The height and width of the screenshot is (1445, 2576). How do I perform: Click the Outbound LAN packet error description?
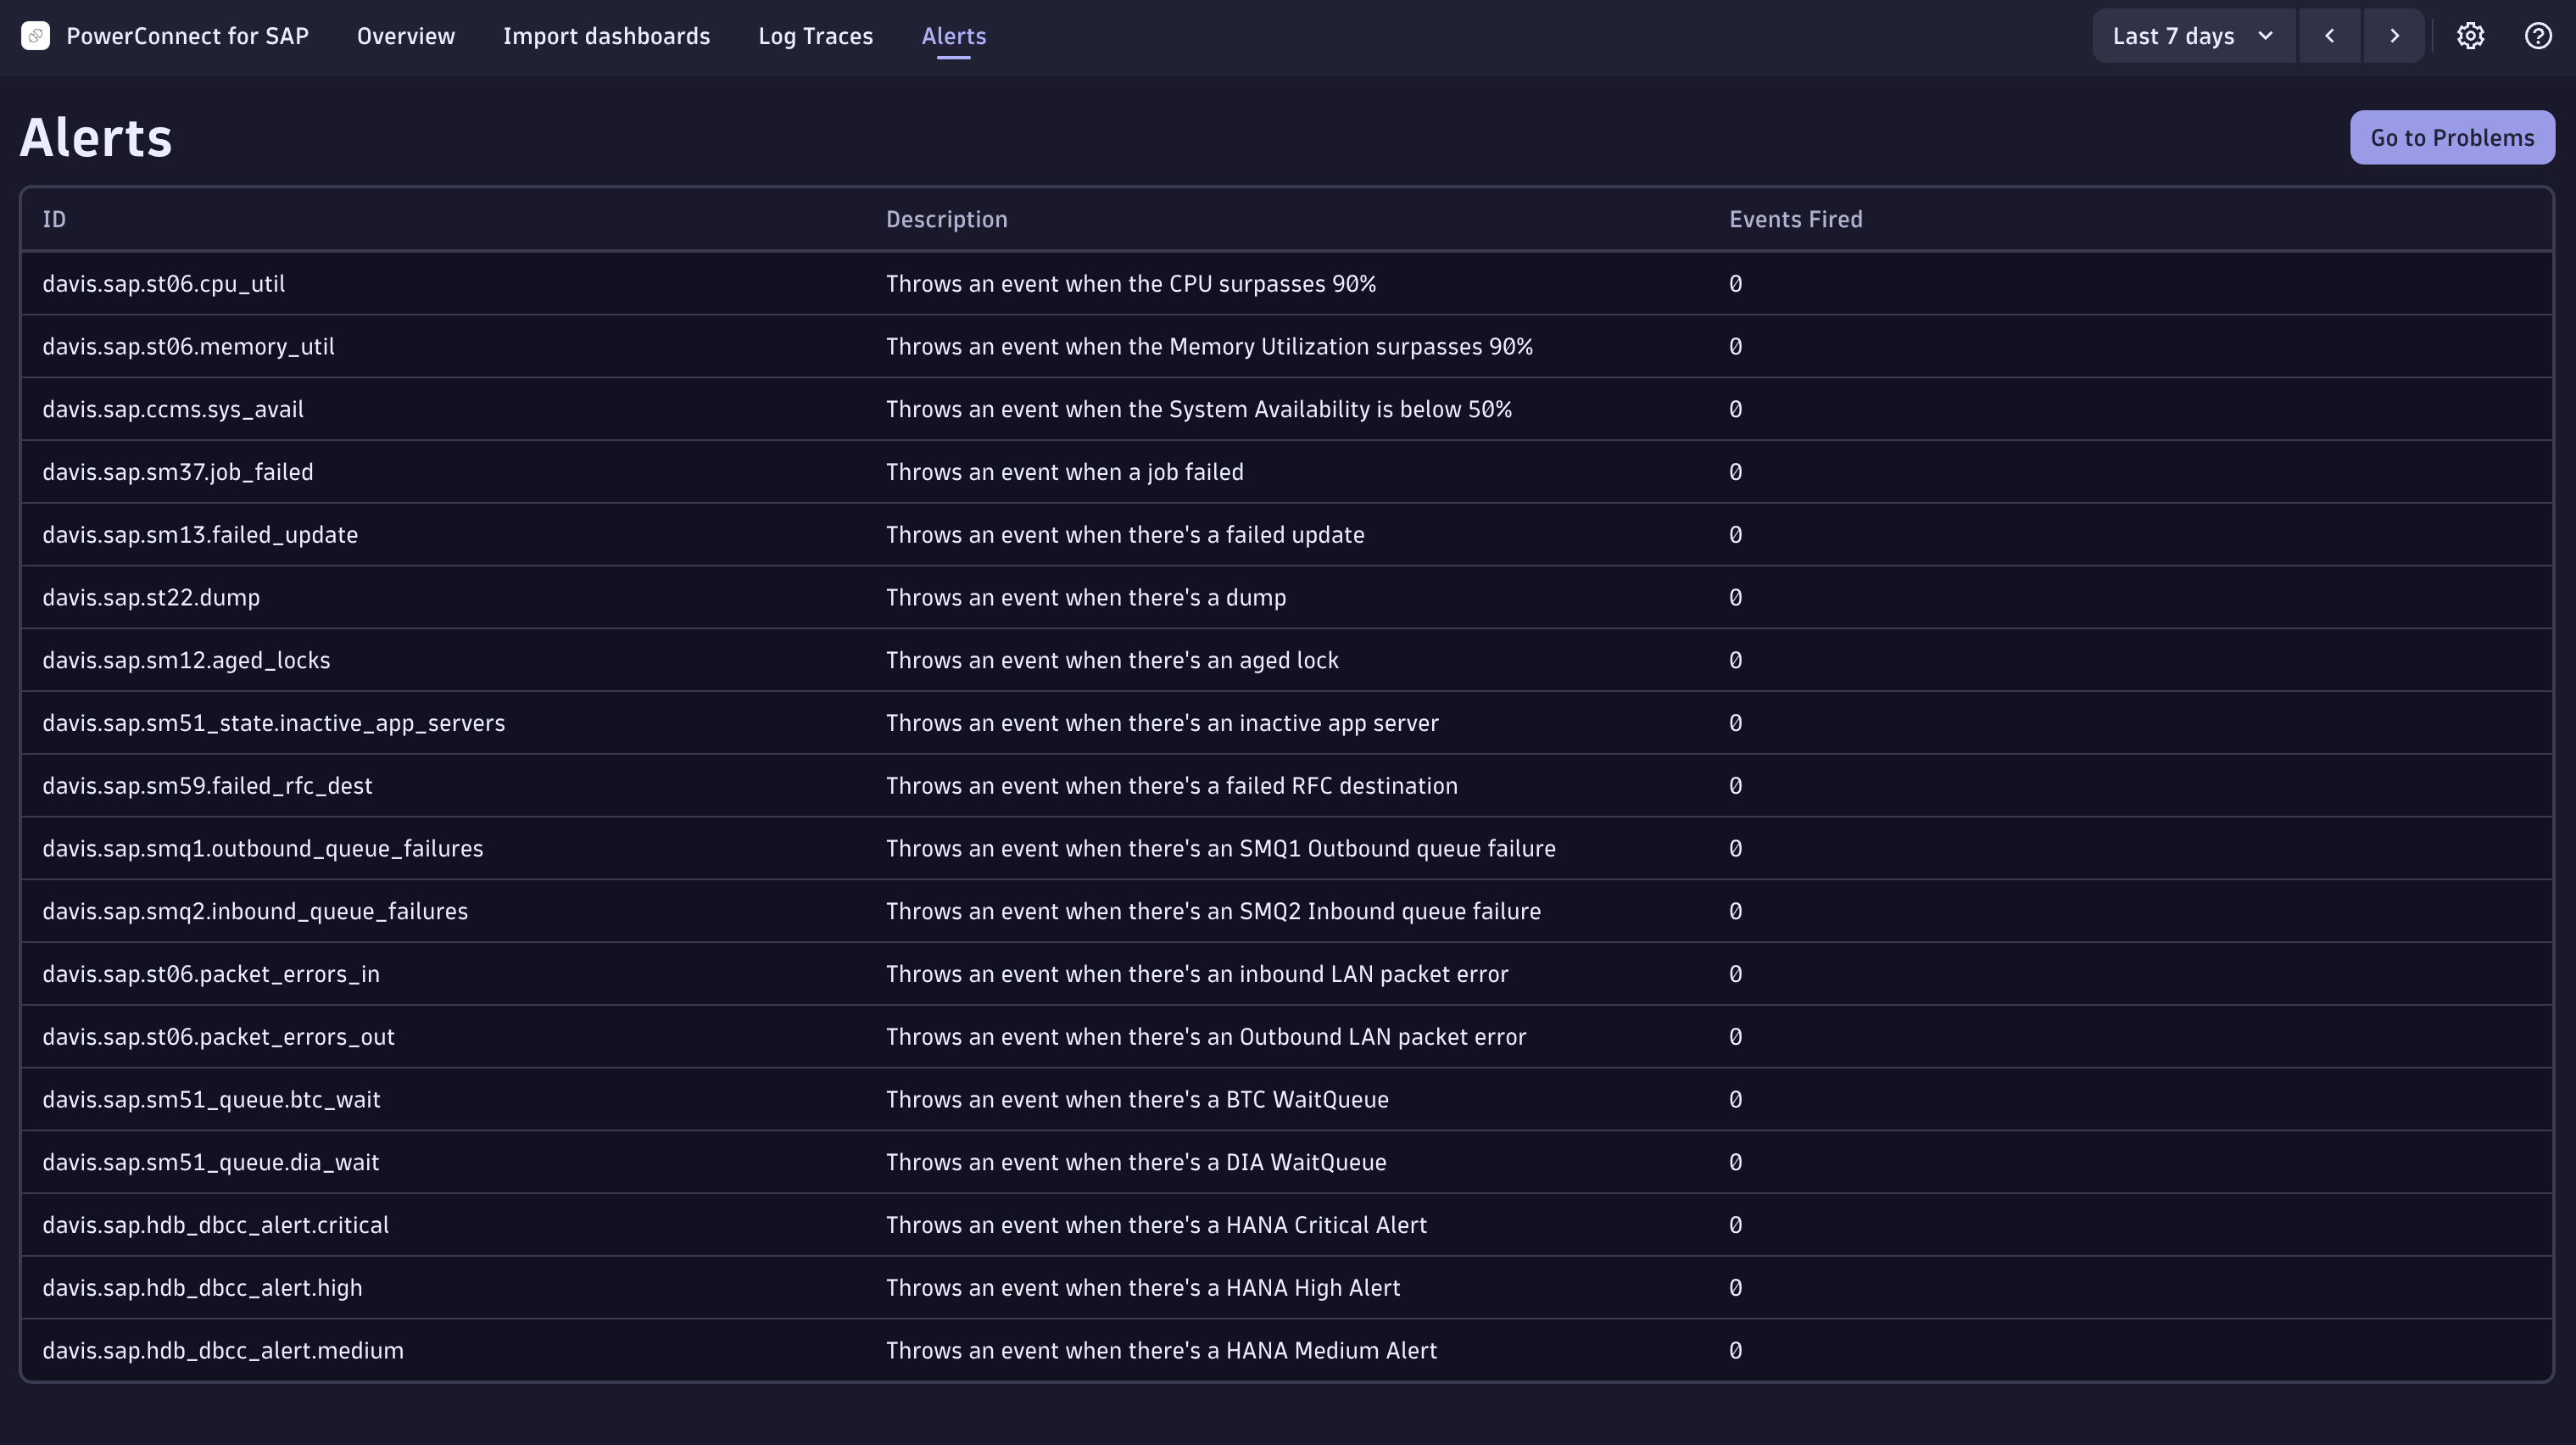tap(1206, 1037)
